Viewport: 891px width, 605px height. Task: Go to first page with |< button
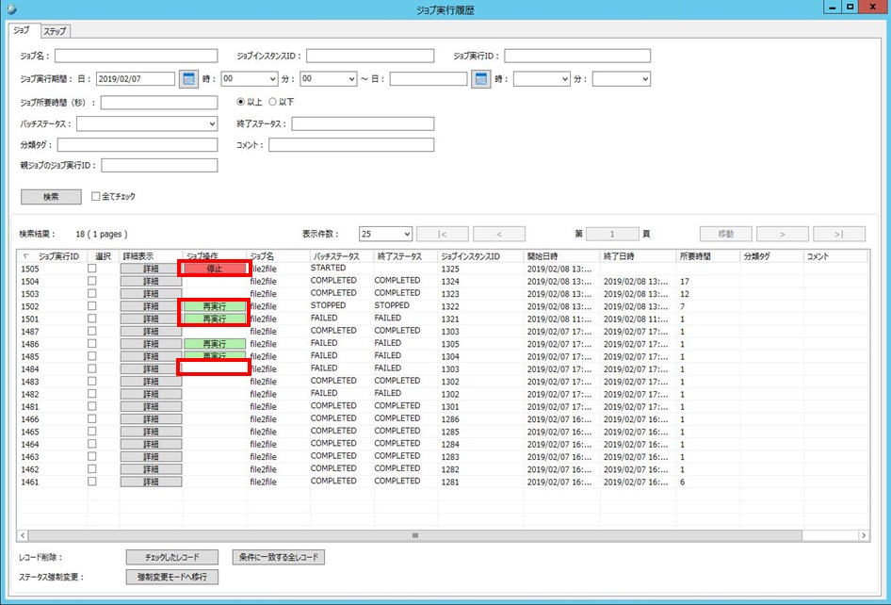pos(442,234)
